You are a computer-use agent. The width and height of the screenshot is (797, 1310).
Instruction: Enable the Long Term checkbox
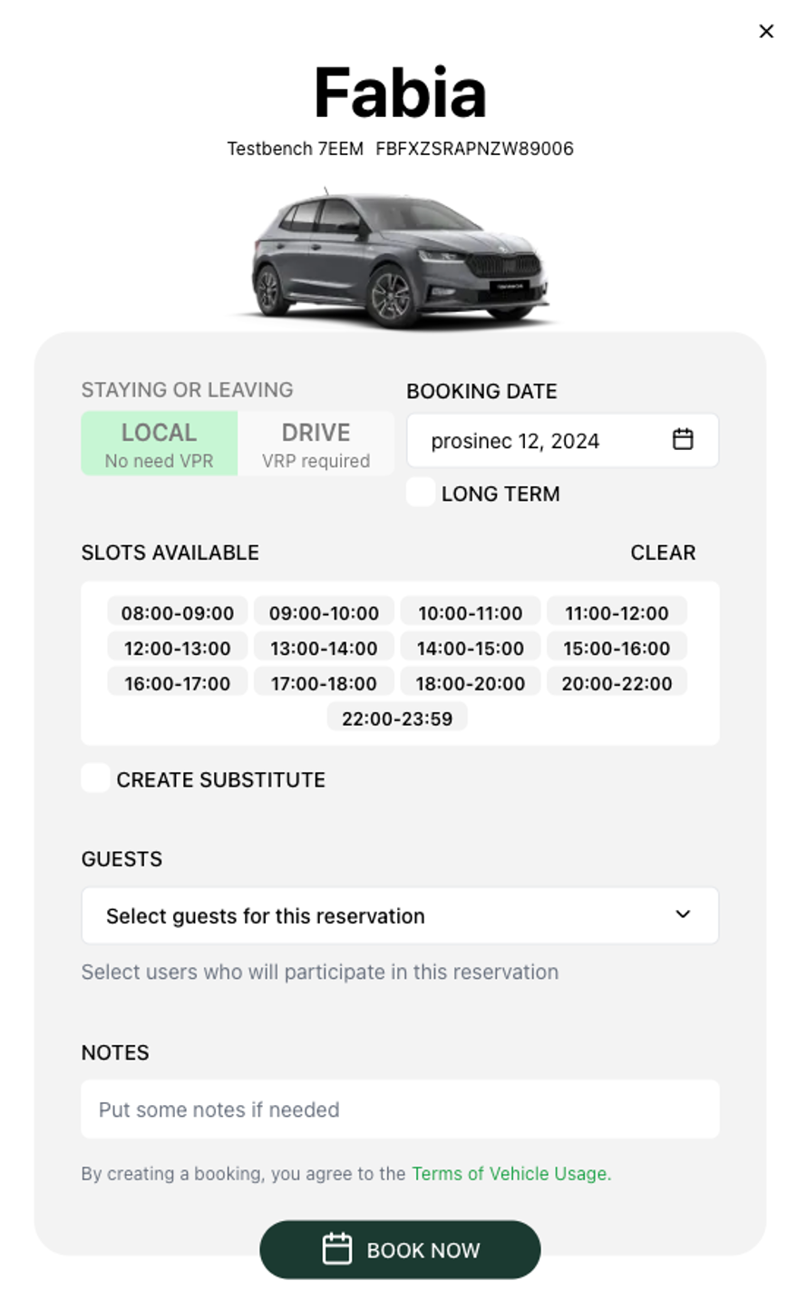tap(421, 493)
